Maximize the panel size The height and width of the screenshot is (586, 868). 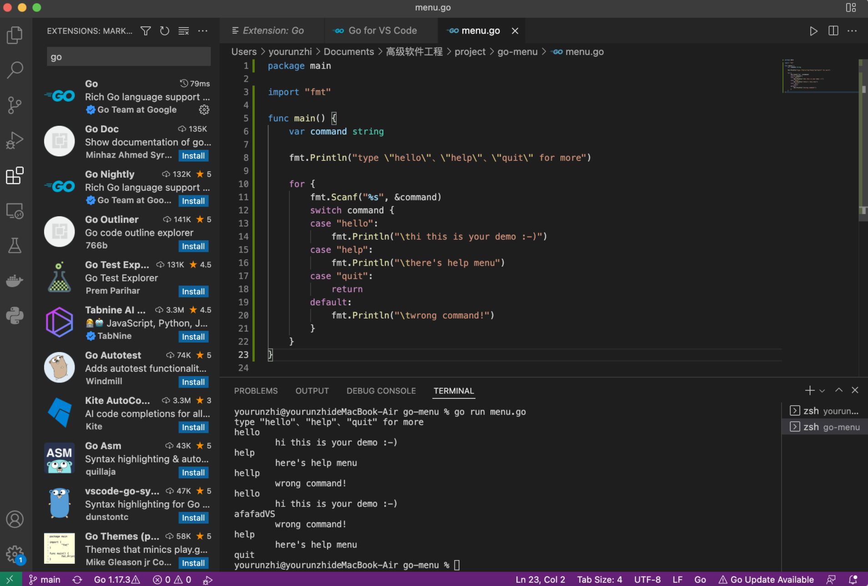[839, 390]
